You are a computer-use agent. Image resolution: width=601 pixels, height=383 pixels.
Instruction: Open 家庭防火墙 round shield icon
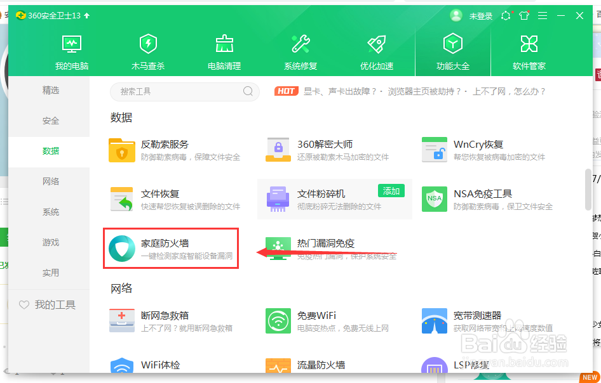tap(122, 249)
